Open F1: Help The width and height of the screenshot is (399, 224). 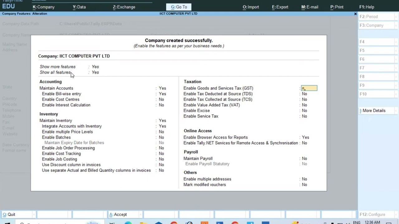pyautogui.click(x=367, y=7)
